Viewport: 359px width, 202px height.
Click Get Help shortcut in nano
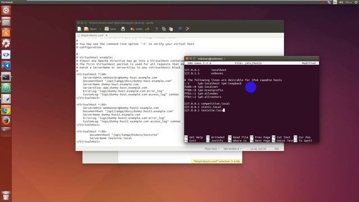(194, 137)
